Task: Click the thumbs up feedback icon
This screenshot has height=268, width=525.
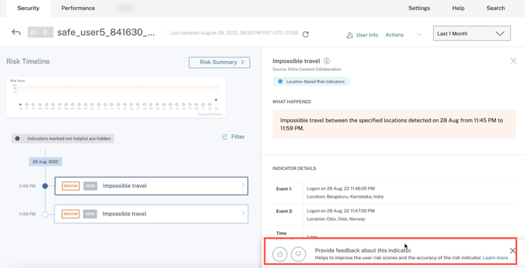Action: (280, 254)
